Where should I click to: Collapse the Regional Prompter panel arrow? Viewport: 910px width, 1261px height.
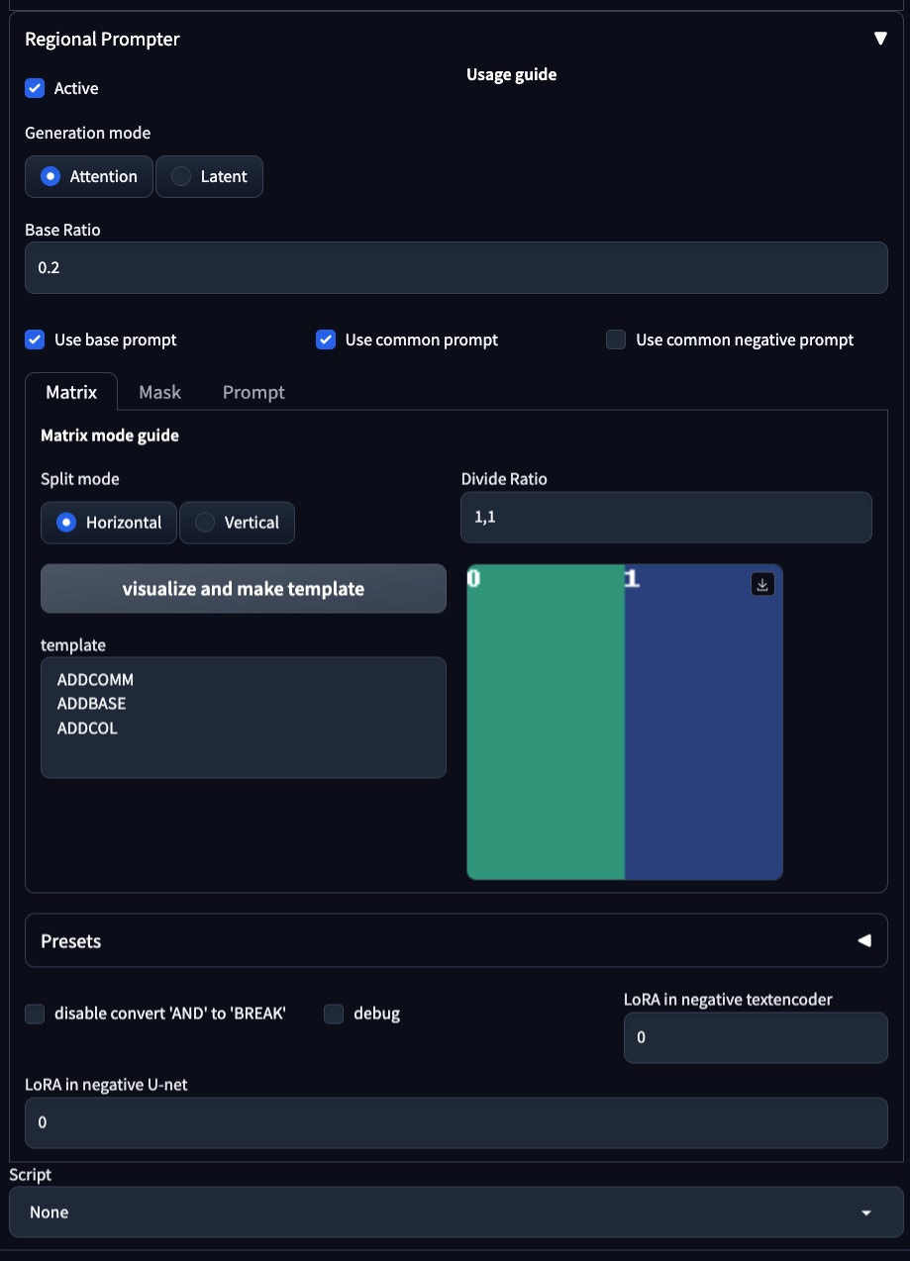click(879, 39)
